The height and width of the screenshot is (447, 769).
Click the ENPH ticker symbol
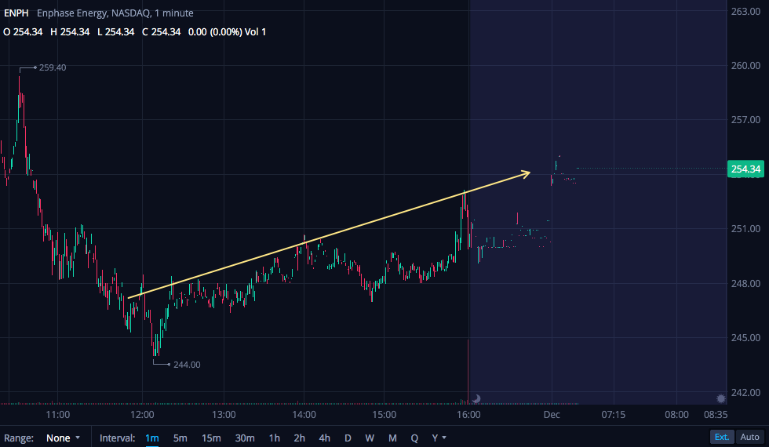pos(16,13)
